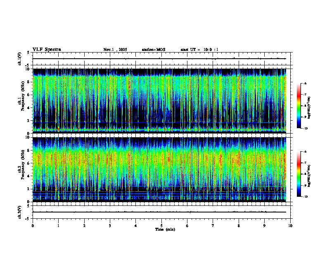
Task: Click the "4" kHz tick on ch.1 frequency axis
Action: click(x=29, y=108)
